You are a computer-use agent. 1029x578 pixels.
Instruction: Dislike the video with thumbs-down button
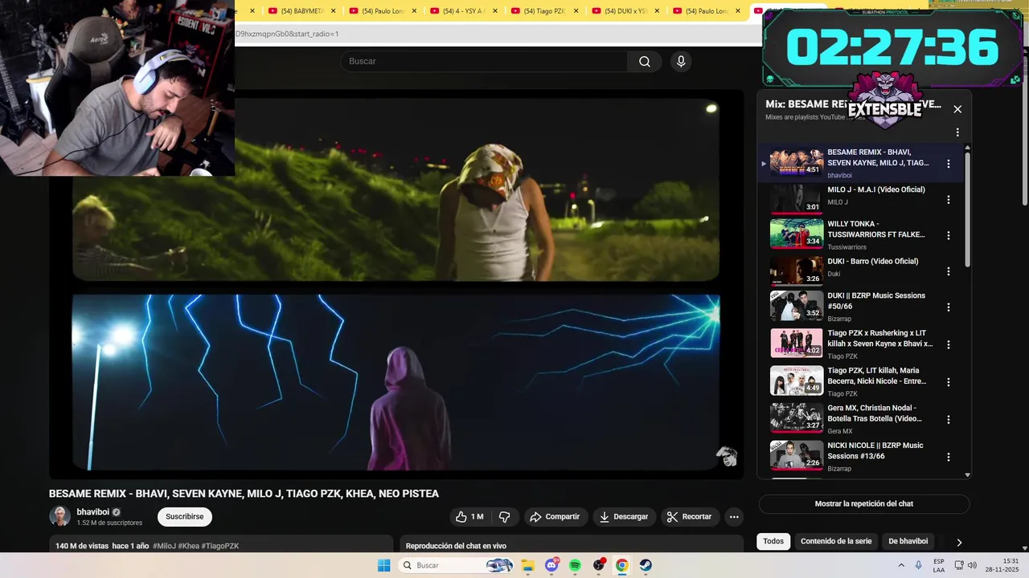coord(505,517)
